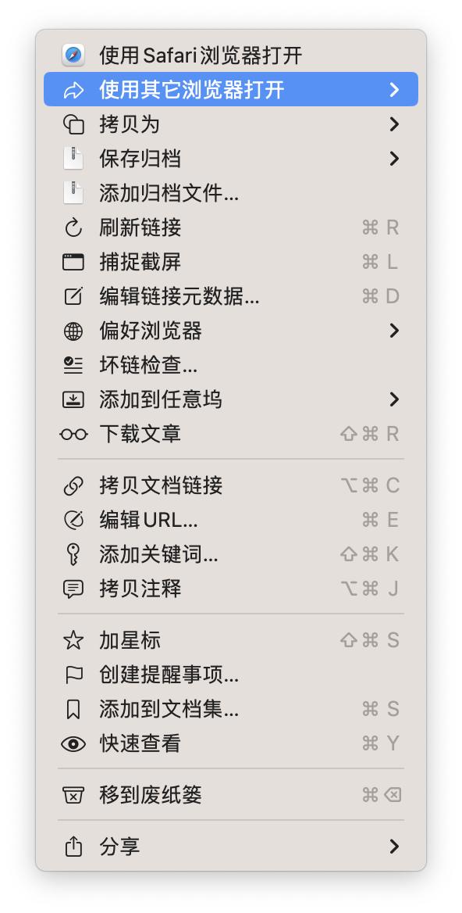Click the chain link icon for 拷贝文档链接
This screenshot has height=913, width=462.
73,485
